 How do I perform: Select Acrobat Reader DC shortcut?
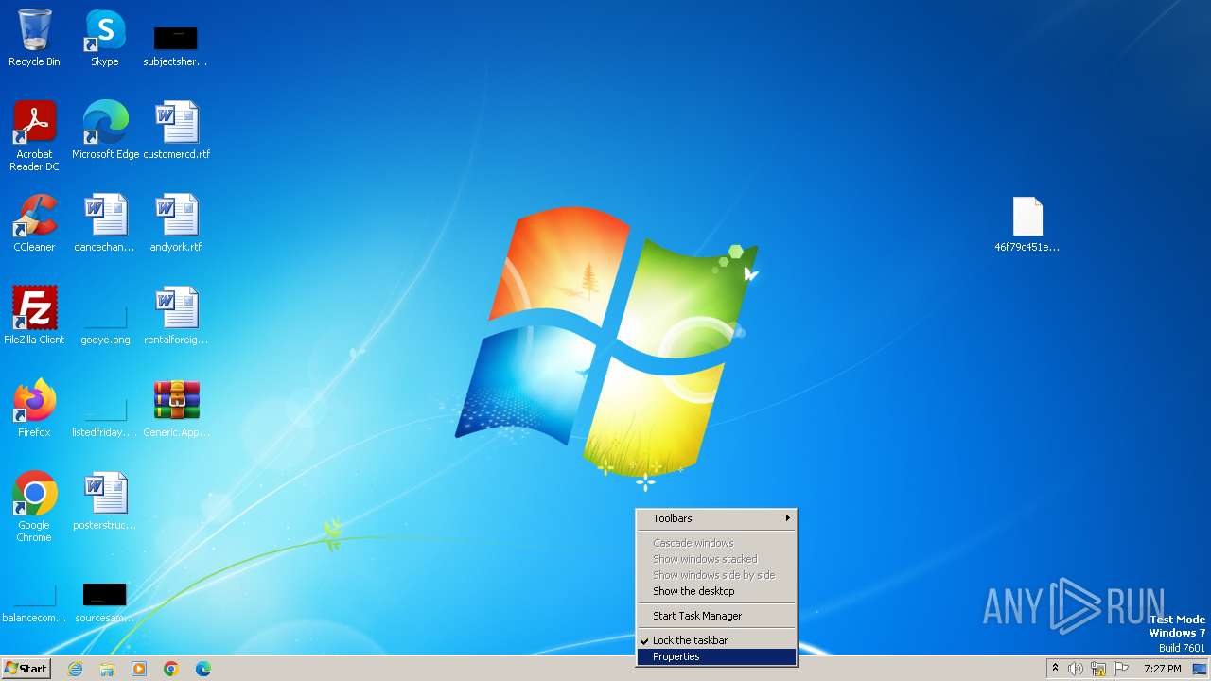[x=34, y=135]
